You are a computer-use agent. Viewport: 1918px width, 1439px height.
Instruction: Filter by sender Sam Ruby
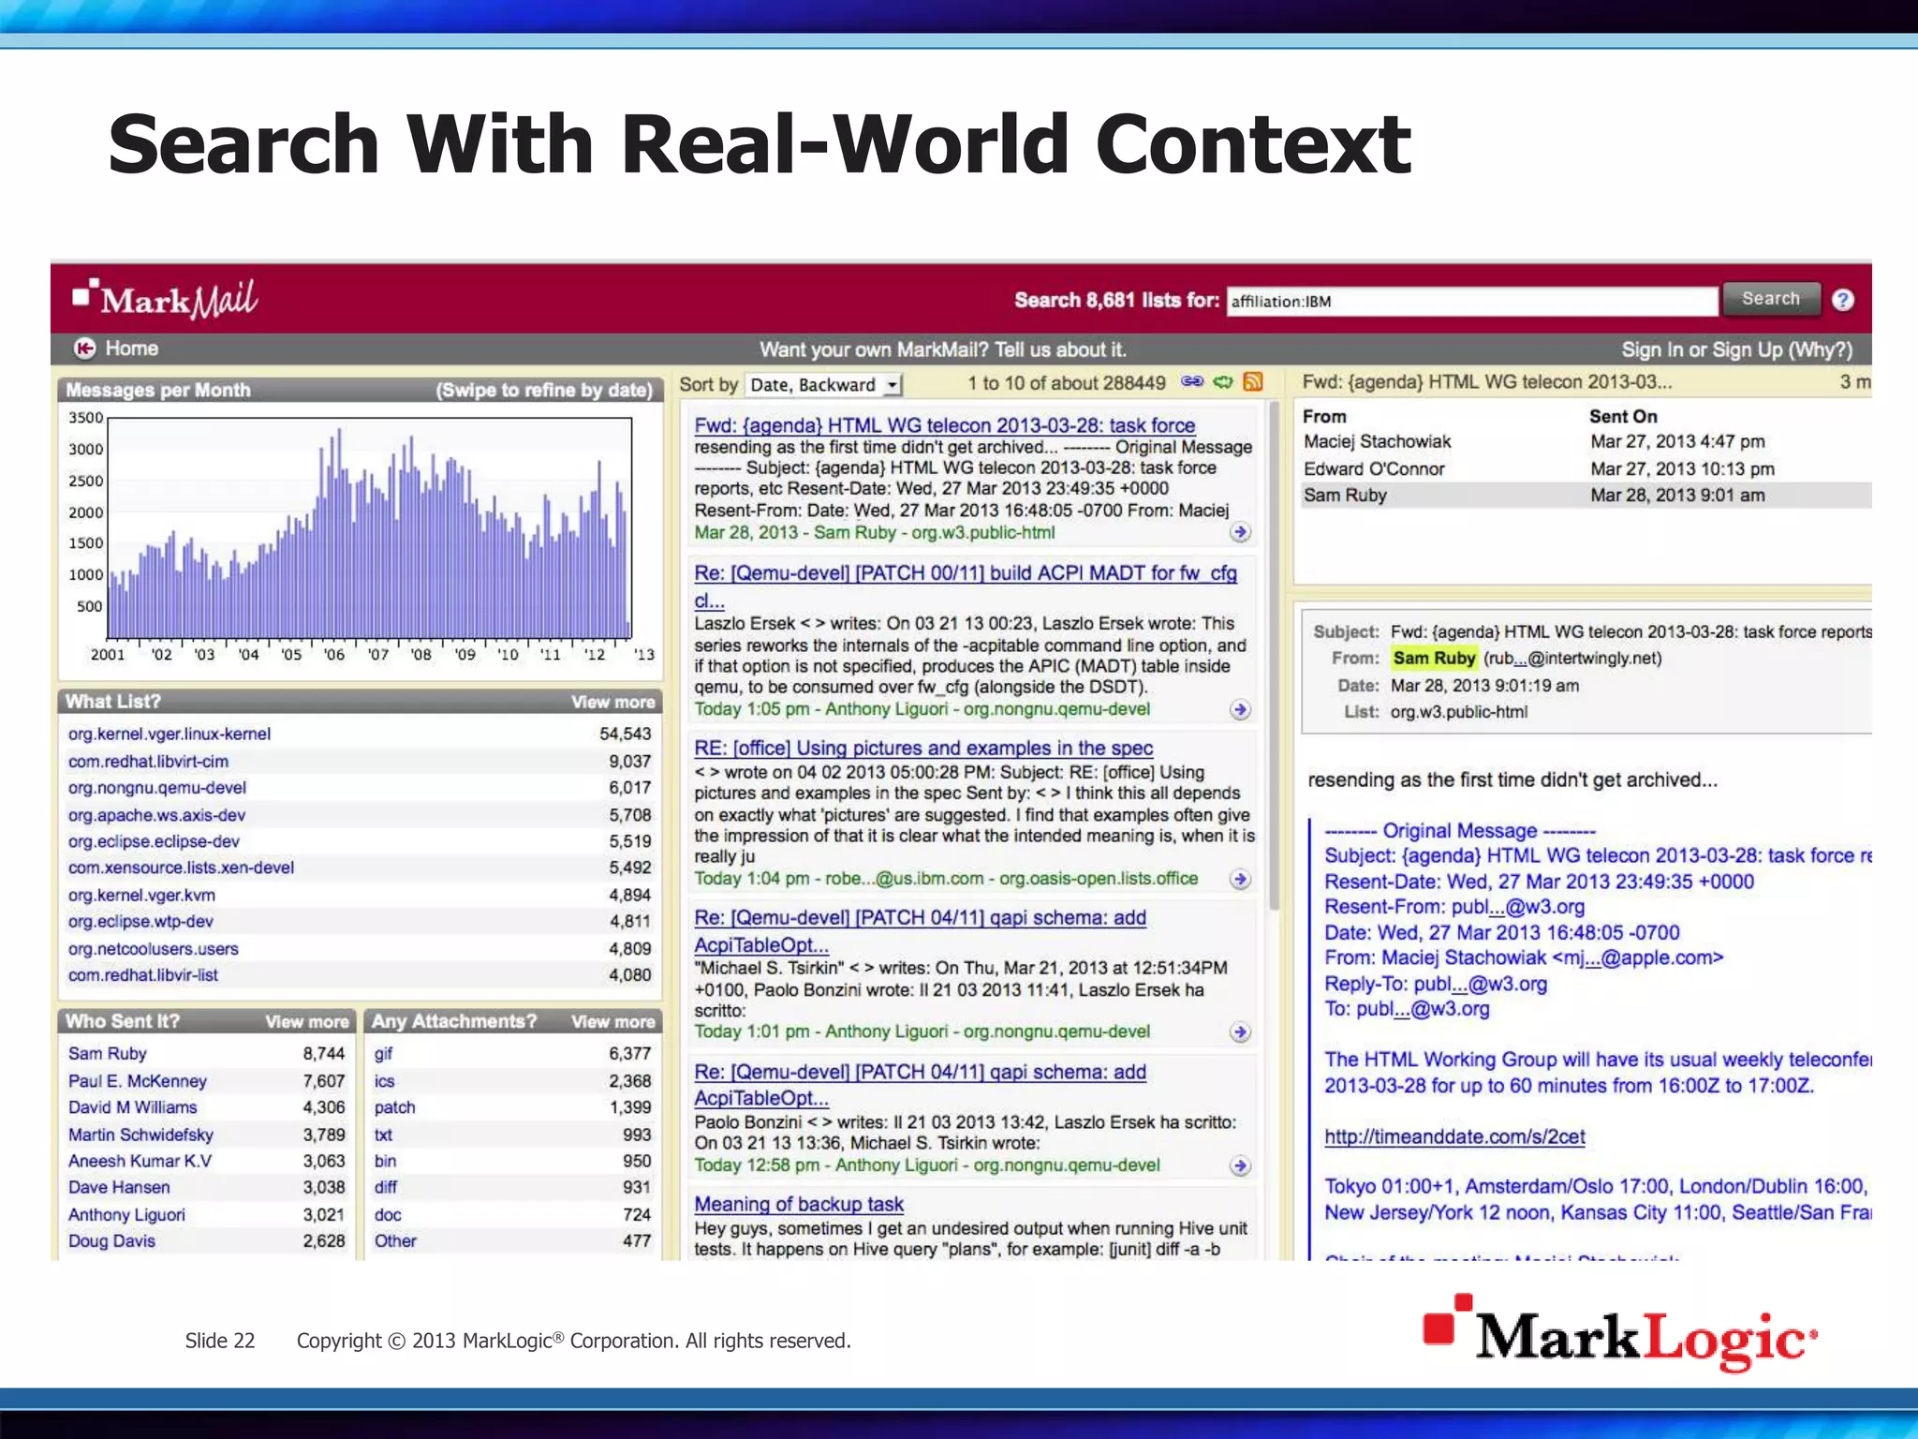click(x=107, y=1054)
